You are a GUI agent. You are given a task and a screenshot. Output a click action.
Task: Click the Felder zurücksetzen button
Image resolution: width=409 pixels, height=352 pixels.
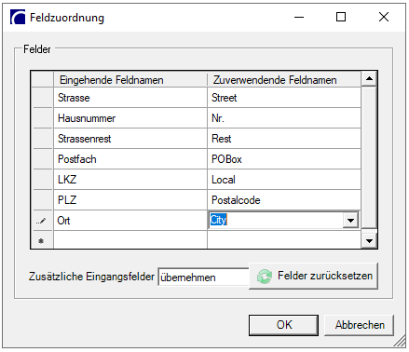[313, 276]
